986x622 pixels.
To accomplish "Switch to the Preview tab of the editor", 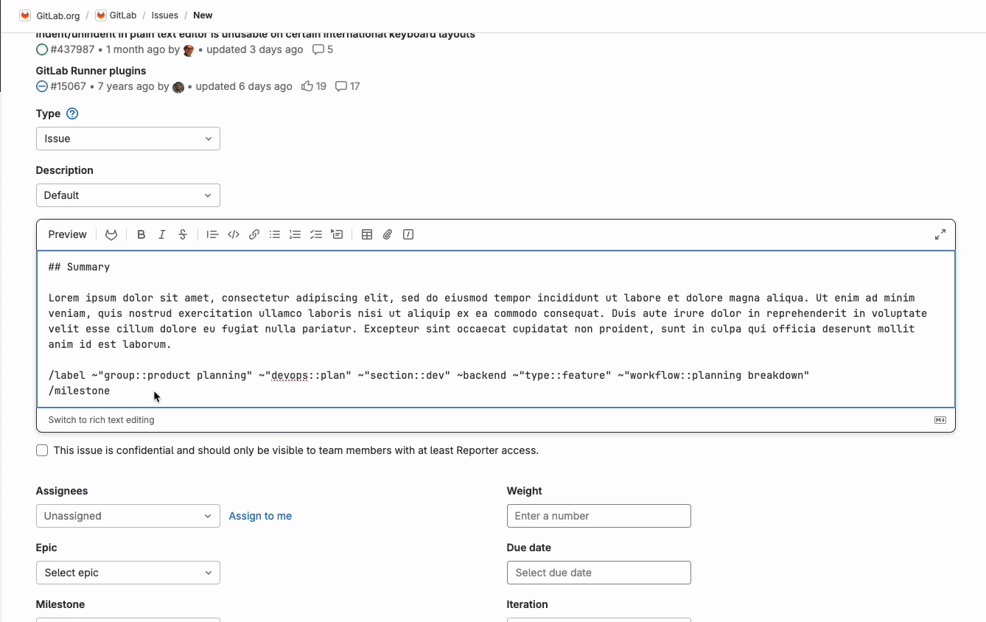I will 67,234.
